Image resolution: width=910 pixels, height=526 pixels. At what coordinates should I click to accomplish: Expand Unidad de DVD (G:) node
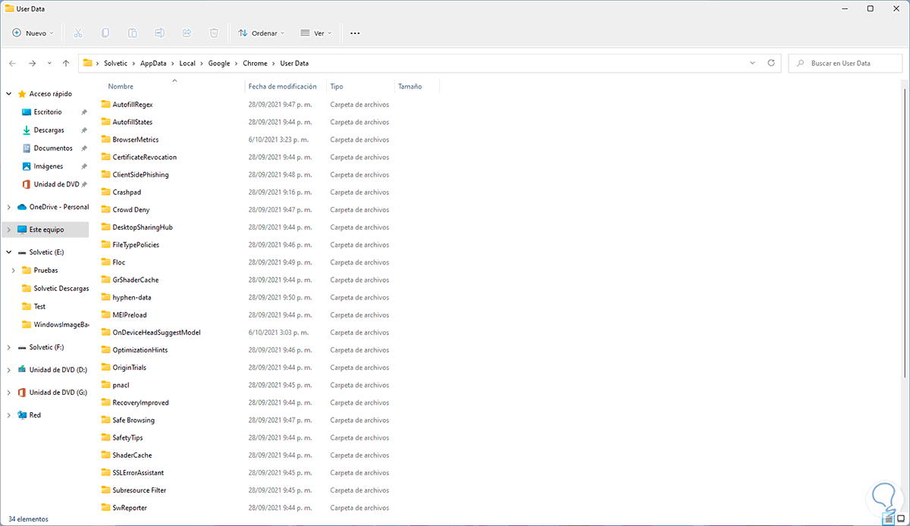[9, 393]
